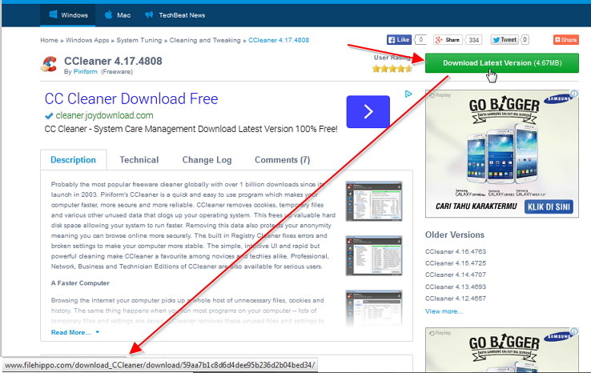Image resolution: width=591 pixels, height=373 pixels.
Task: Click the orange Share button
Action: coord(566,39)
